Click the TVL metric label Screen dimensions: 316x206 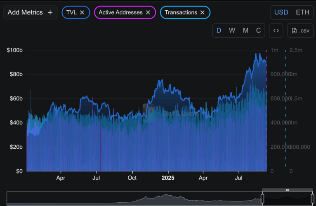click(x=71, y=12)
